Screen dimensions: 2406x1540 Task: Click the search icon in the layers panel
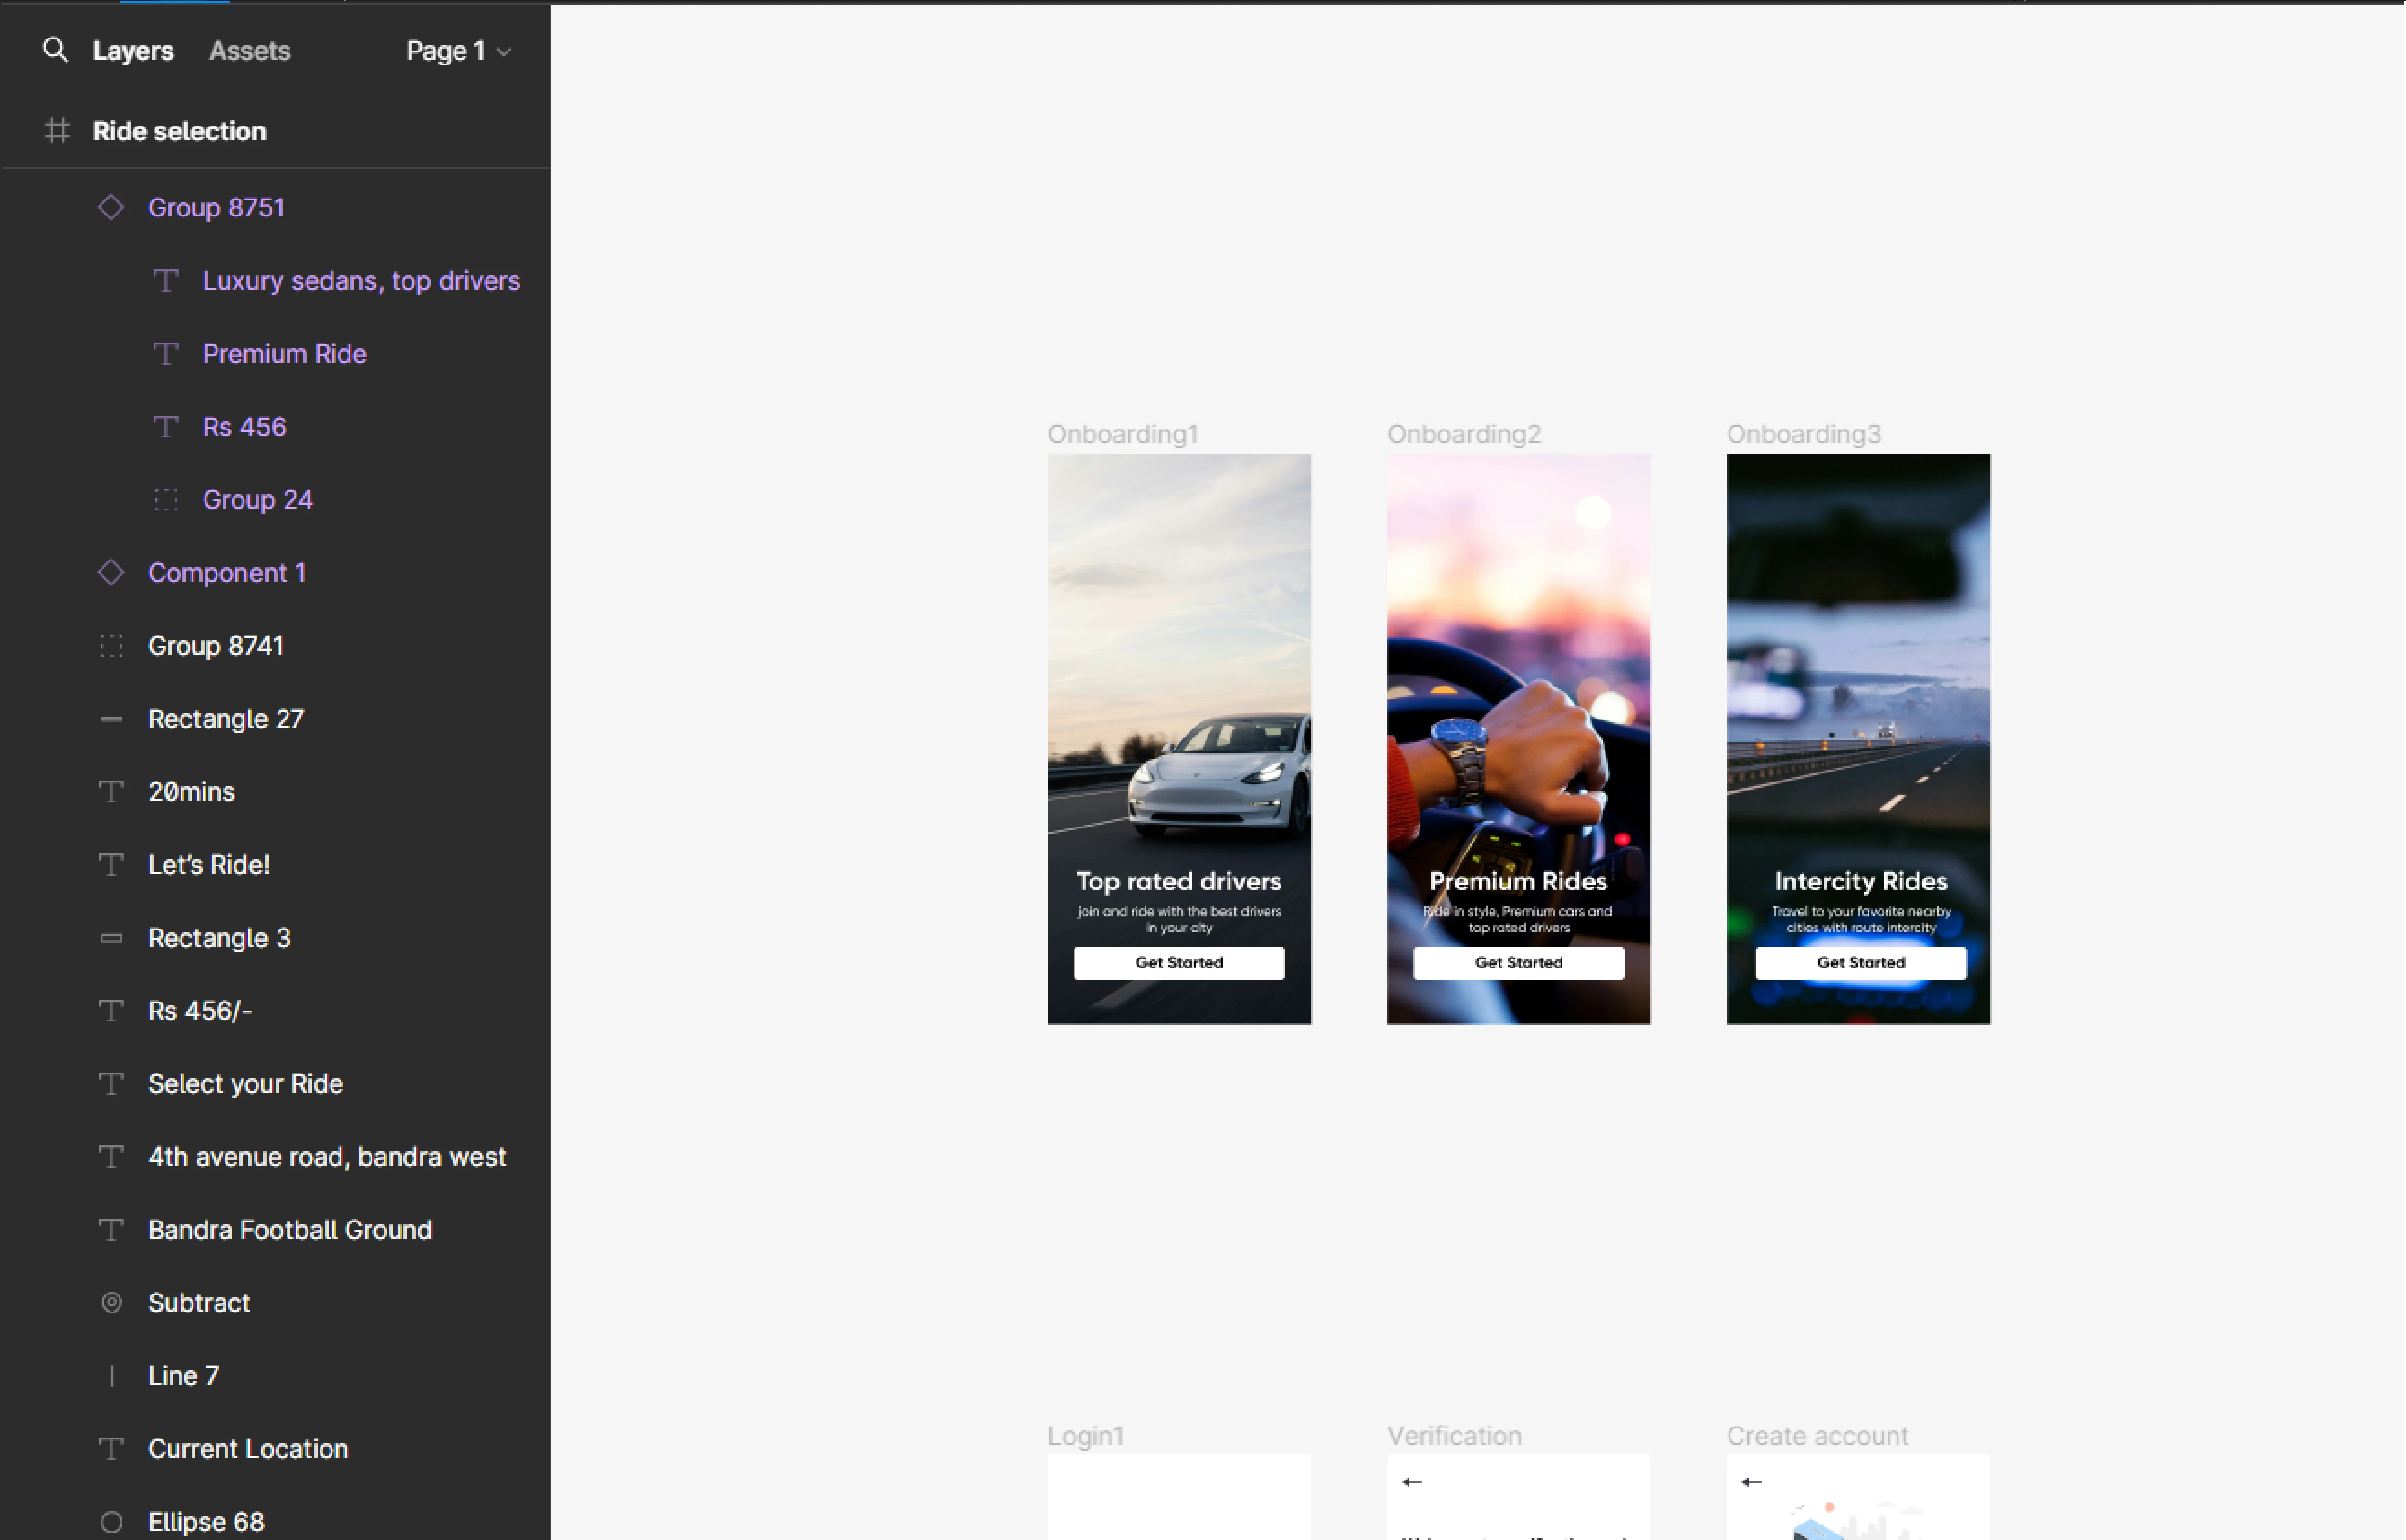tap(55, 50)
